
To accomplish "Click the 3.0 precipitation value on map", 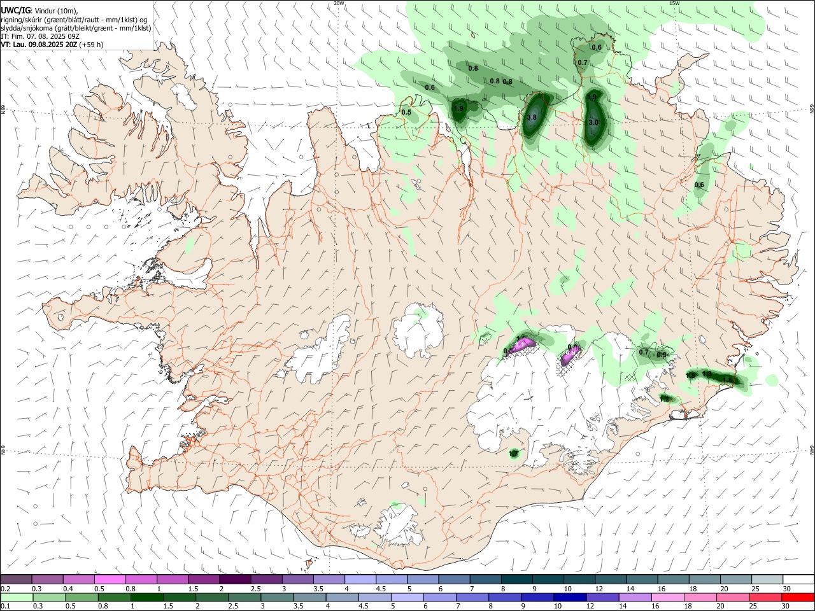I will coord(593,122).
